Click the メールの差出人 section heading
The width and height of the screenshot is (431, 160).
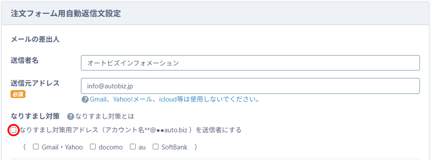click(x=35, y=40)
